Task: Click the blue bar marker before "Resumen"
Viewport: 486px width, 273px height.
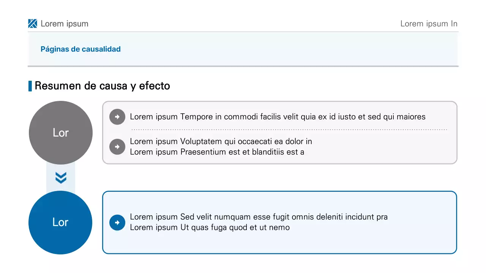Action: 30,86
